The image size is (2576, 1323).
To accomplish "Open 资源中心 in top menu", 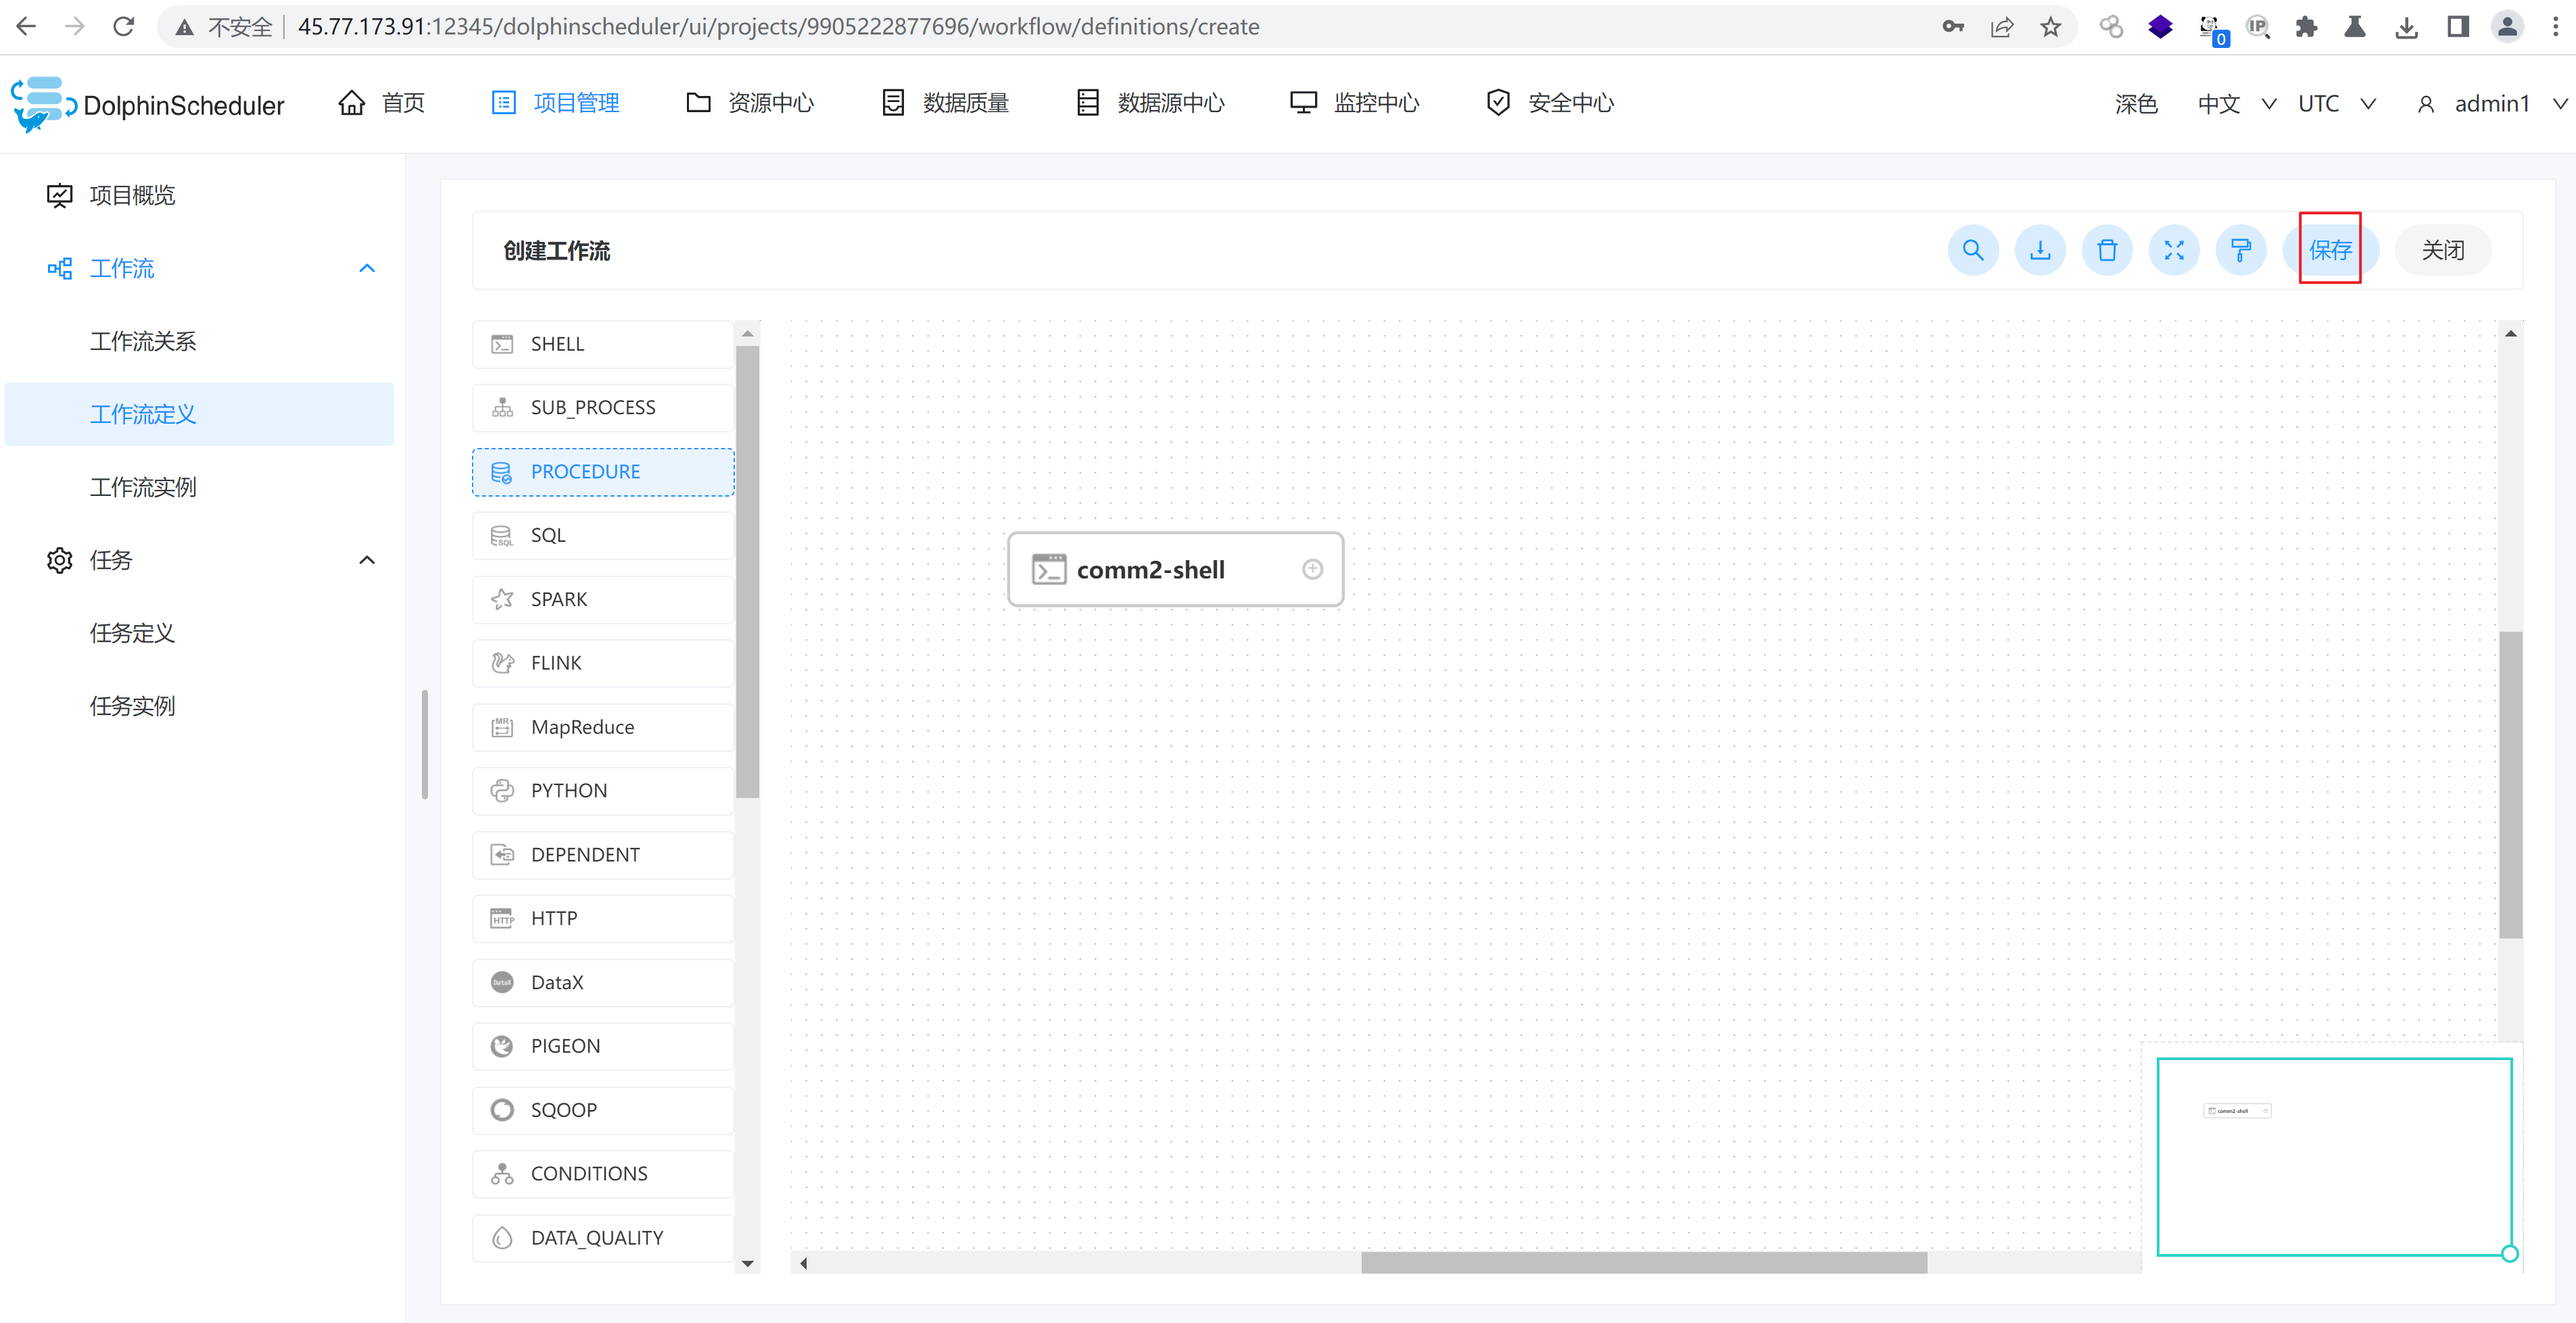I will 750,103.
